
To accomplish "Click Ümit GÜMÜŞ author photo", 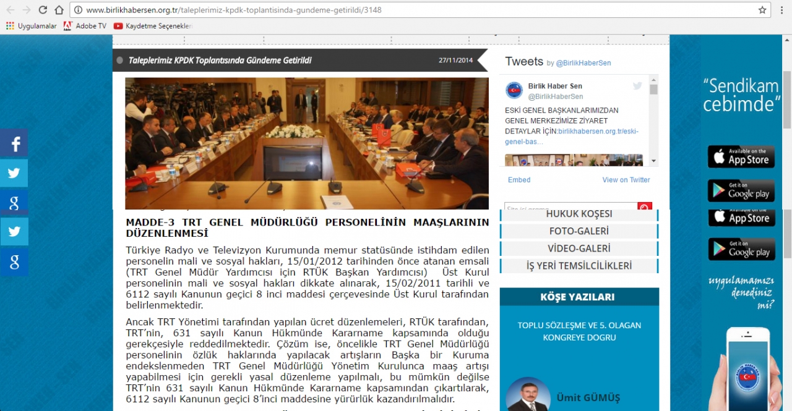I will 528,394.
